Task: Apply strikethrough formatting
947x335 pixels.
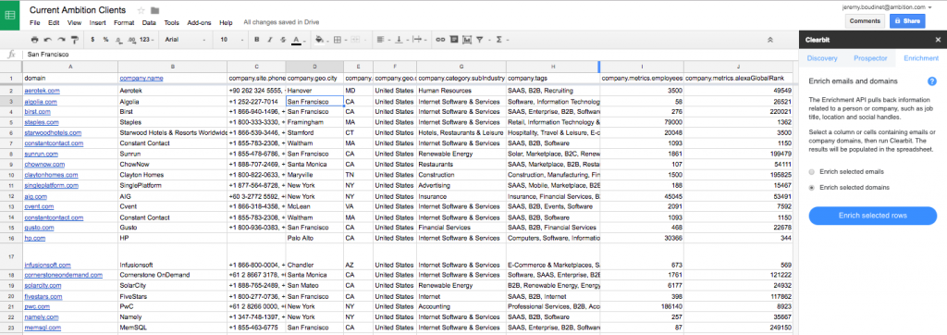Action: click(283, 40)
